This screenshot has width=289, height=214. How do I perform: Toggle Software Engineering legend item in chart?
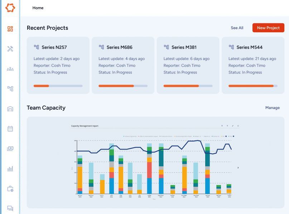pyautogui.click(x=130, y=136)
